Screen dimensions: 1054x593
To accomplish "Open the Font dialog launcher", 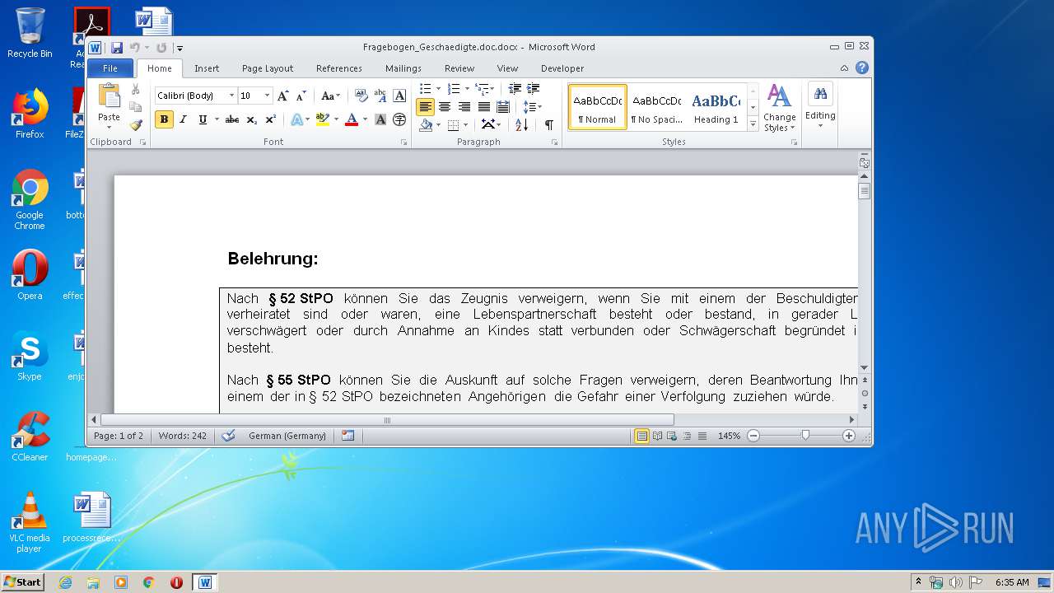I will (403, 142).
